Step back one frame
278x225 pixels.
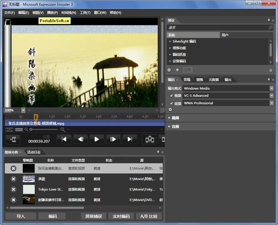(81, 139)
